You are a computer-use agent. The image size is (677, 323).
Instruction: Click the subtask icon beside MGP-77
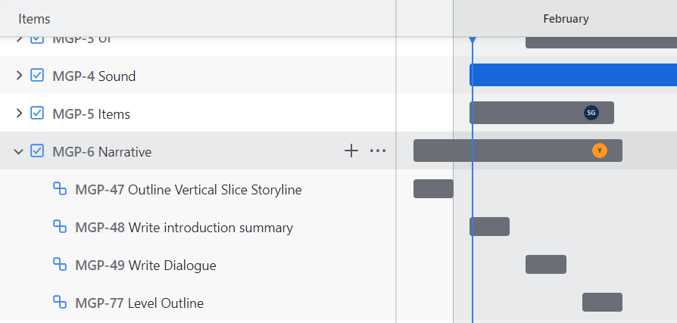[60, 302]
